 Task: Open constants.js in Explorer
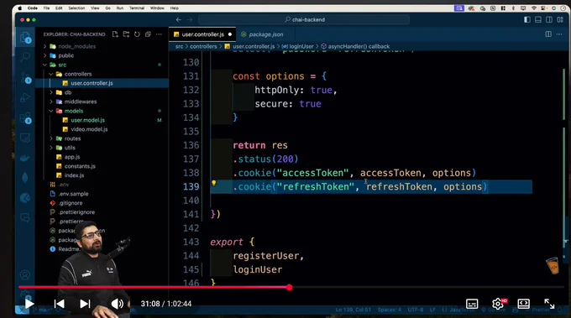coord(80,166)
